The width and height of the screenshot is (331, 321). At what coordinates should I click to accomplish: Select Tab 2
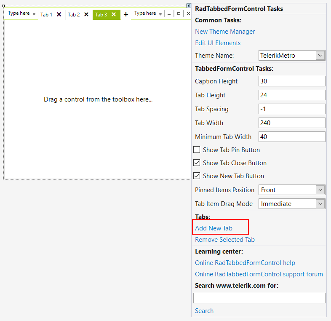(74, 15)
